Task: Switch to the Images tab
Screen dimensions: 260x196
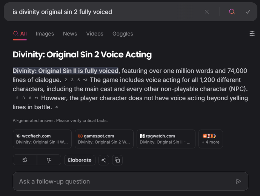Action: pyautogui.click(x=45, y=34)
